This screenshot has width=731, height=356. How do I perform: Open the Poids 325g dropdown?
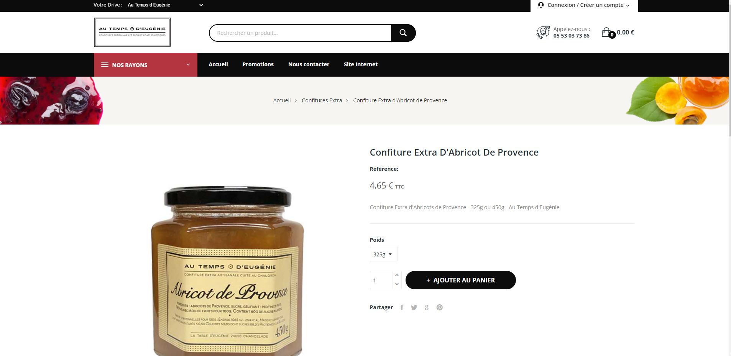click(383, 254)
